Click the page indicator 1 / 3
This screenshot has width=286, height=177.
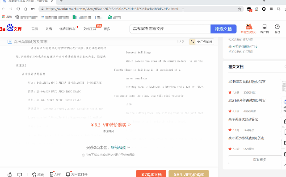coord(181,41)
